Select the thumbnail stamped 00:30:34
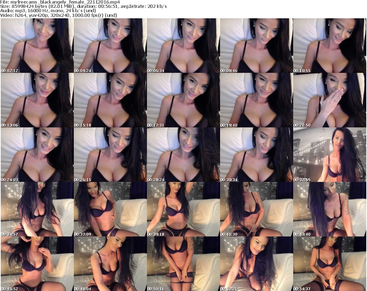This screenshot has width=367, height=291. 256,155
